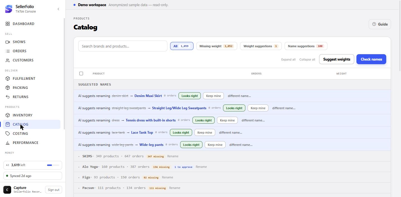Click the Capture account avatar
401x197 pixels.
pos(7,190)
